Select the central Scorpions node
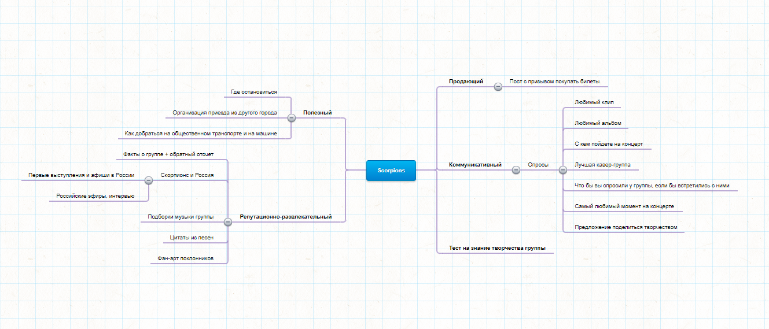Viewport: 769px width, 329px height. 391,171
